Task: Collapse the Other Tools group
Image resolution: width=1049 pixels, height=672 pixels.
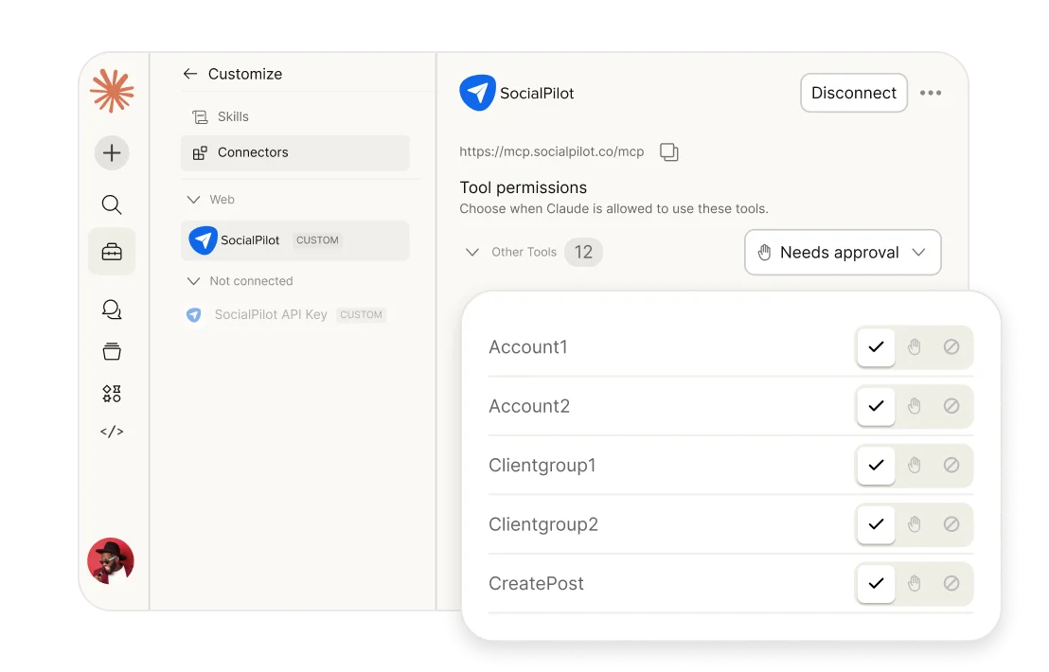Action: (x=472, y=252)
